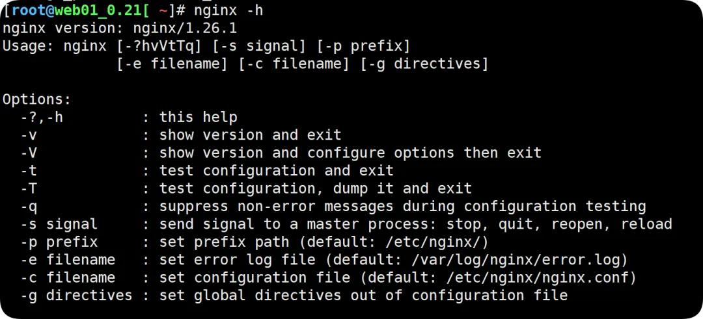
Task: Click the 'Options:' heading line
Action: tap(36, 100)
